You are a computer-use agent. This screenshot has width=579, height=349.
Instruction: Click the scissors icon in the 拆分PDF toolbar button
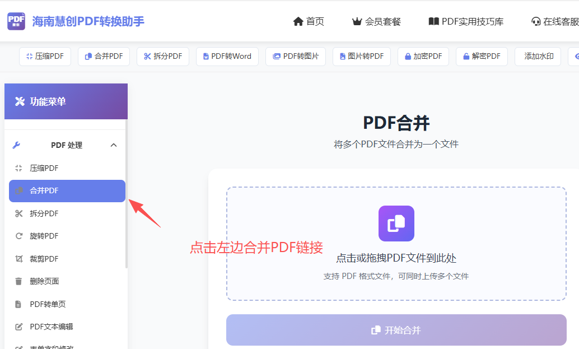[147, 56]
